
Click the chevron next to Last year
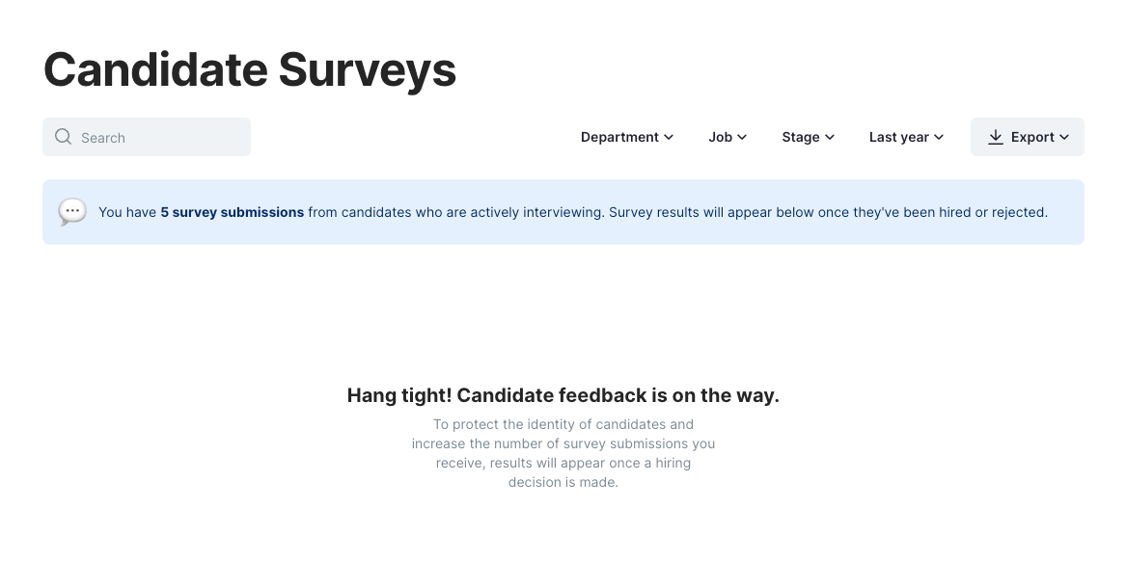[939, 137]
